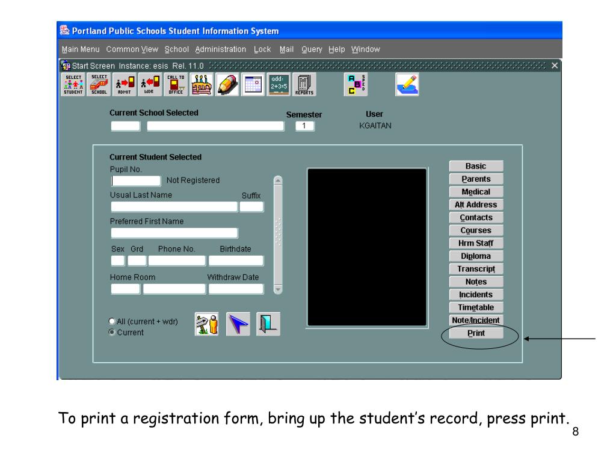Screen dimensions: 616x462
Task: Click the pencil eraser toolbar icon
Action: (x=227, y=84)
